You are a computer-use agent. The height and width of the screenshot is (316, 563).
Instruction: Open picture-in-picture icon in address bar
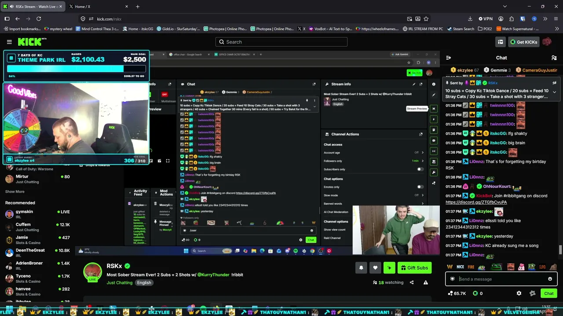[409, 19]
